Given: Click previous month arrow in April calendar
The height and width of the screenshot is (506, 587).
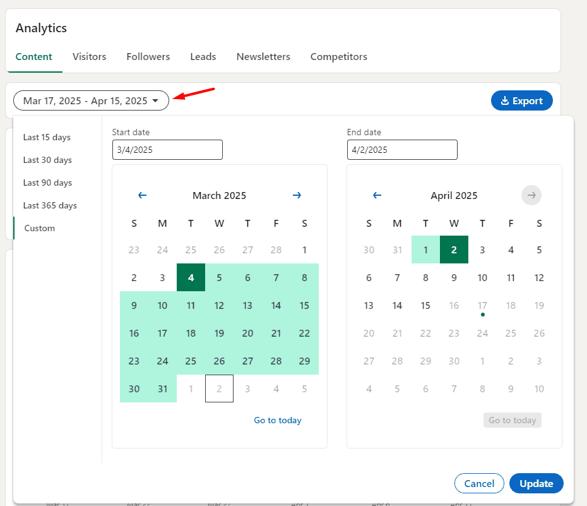Looking at the screenshot, I should 377,196.
